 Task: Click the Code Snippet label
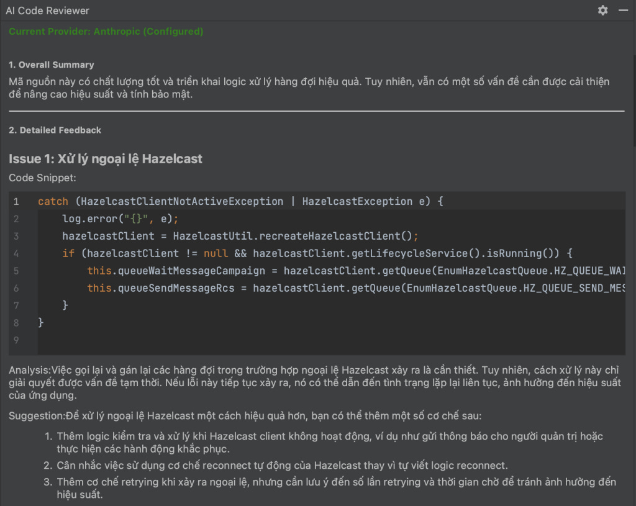pos(43,178)
